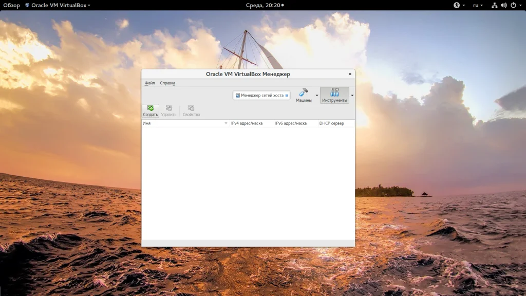This screenshot has height=296, width=526.
Task: Open the Среда, 20:20 clock calendar
Action: [x=262, y=5]
